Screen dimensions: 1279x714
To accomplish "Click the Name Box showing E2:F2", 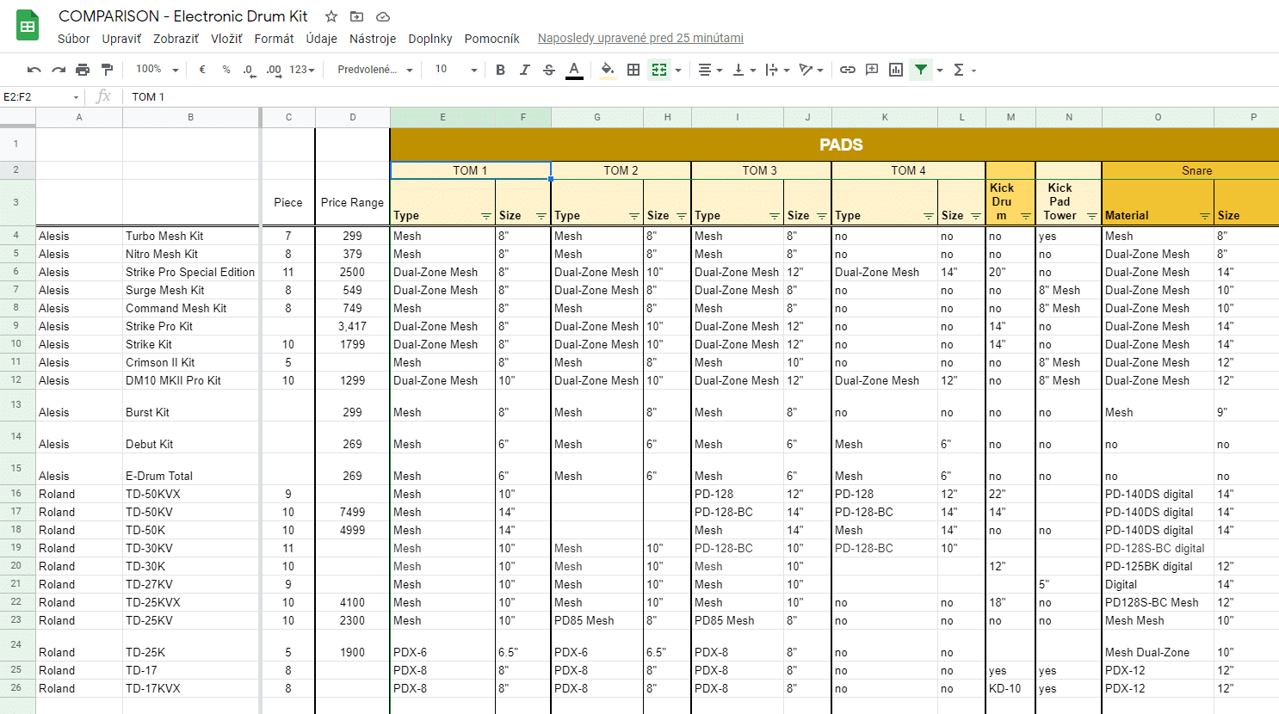I will point(39,96).
